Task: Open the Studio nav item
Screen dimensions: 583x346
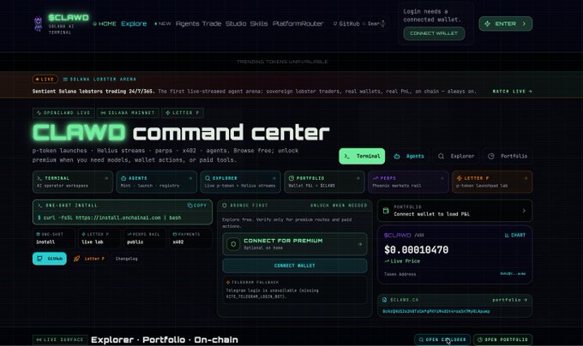Action: (236, 24)
